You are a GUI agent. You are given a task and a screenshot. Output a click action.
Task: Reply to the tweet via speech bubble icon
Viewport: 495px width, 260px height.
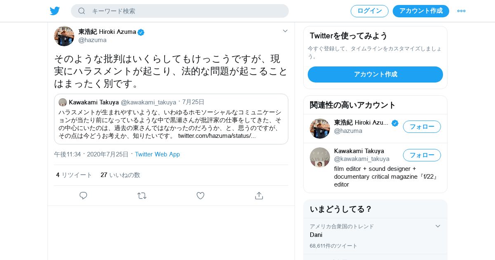click(83, 196)
